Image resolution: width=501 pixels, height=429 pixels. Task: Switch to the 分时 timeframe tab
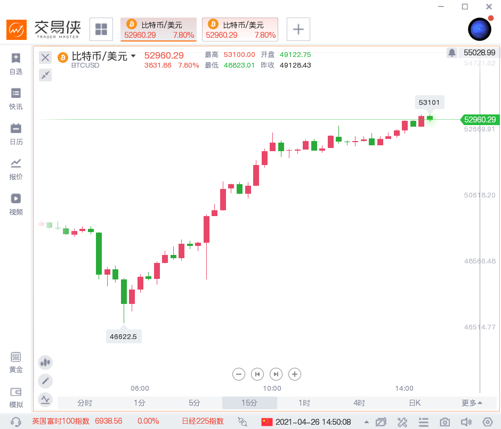(x=85, y=403)
